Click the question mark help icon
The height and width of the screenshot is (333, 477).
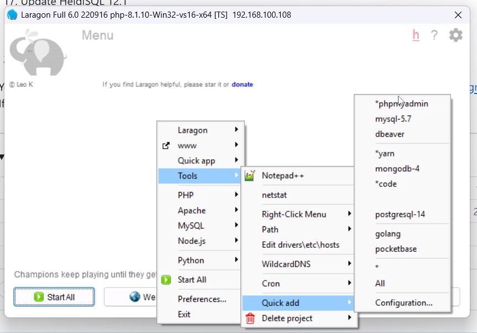[x=434, y=35]
